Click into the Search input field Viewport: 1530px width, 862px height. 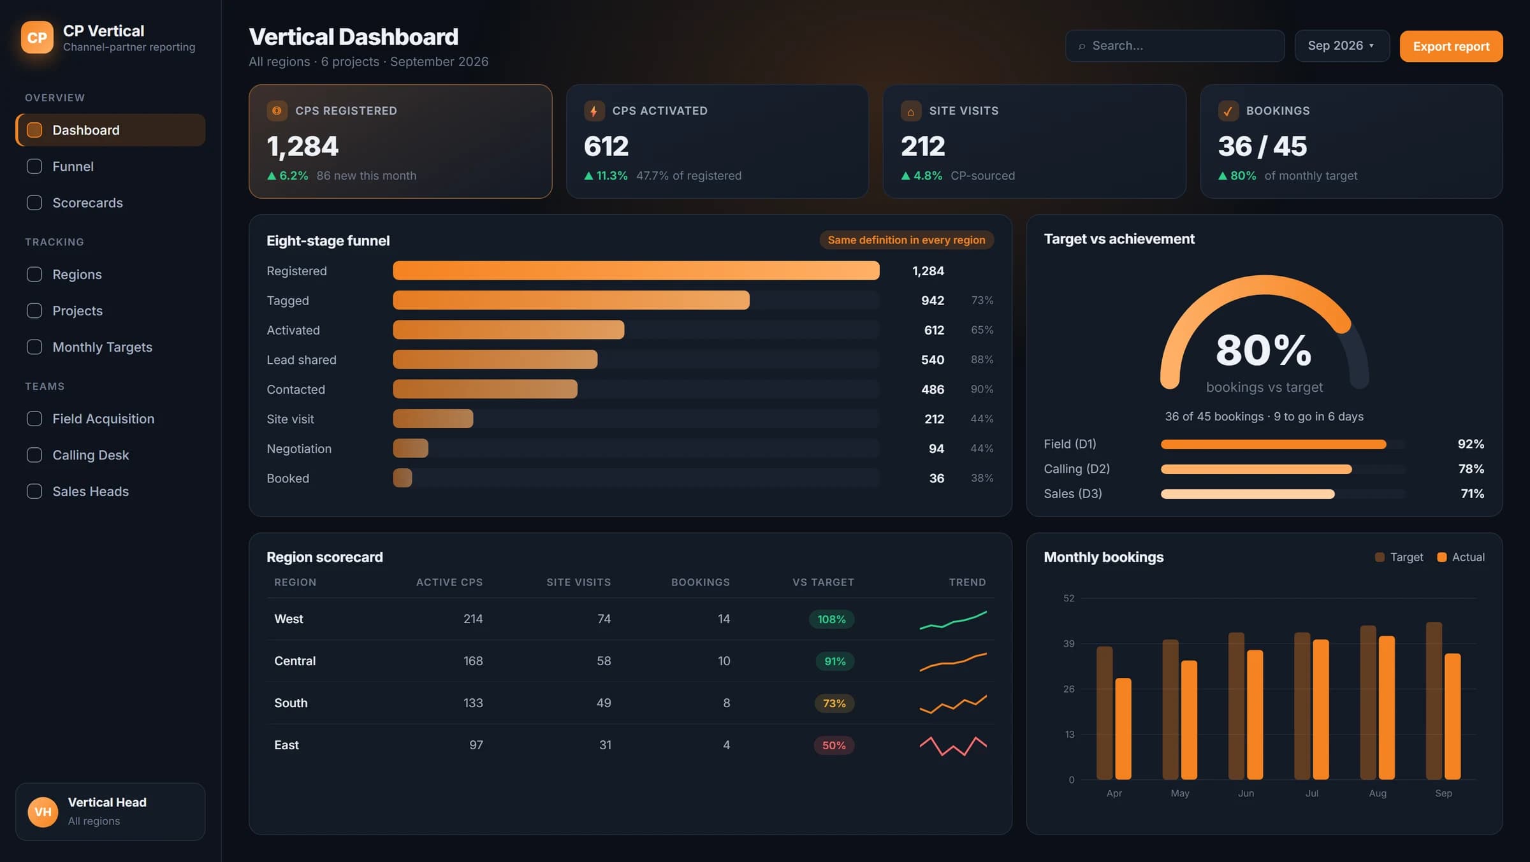coord(1174,46)
